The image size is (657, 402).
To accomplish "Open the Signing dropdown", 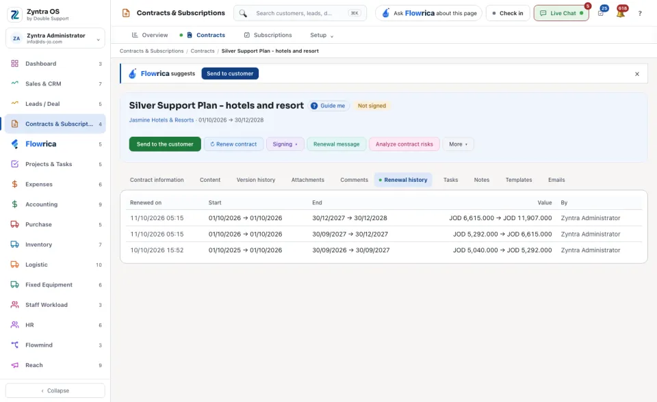I will coord(285,144).
